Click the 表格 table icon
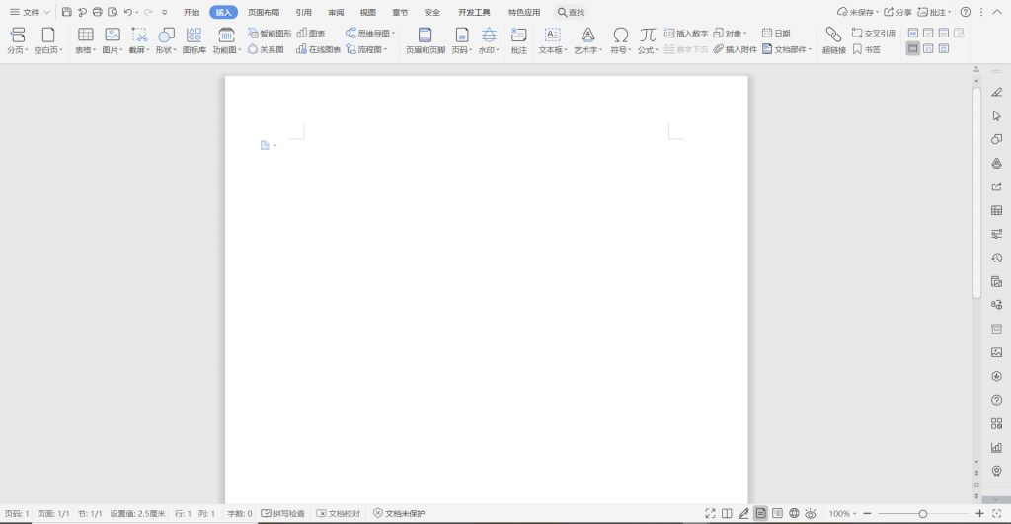 [86, 35]
